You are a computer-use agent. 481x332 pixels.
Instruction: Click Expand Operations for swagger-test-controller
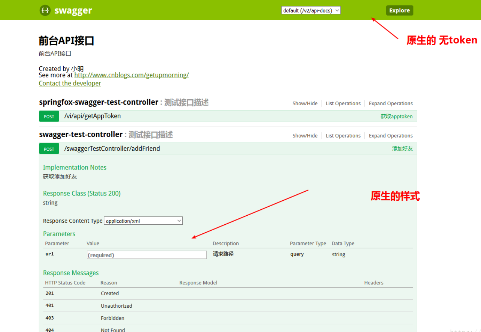coord(391,136)
